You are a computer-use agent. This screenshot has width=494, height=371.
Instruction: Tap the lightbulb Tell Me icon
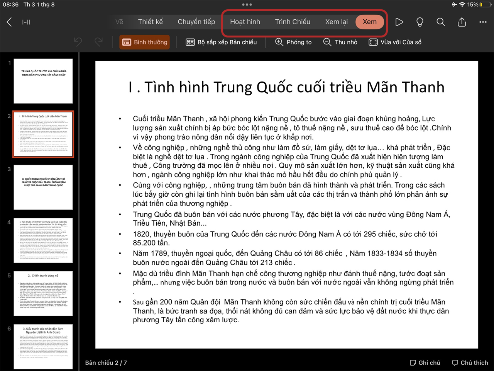(420, 22)
